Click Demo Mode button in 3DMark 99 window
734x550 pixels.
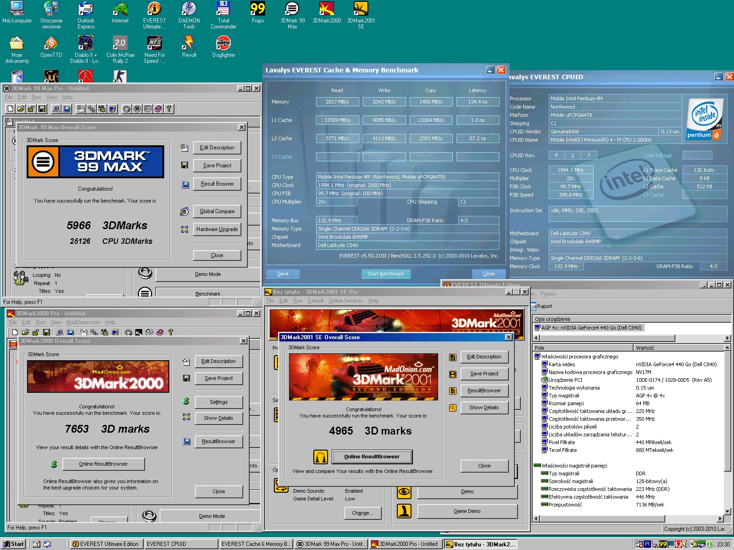pos(208,274)
